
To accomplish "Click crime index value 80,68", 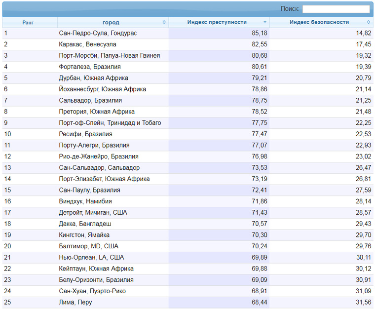I will [260, 56].
